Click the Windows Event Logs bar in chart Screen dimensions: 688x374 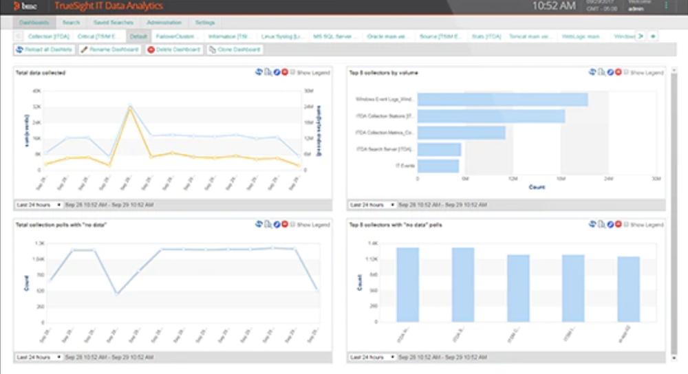coord(502,100)
